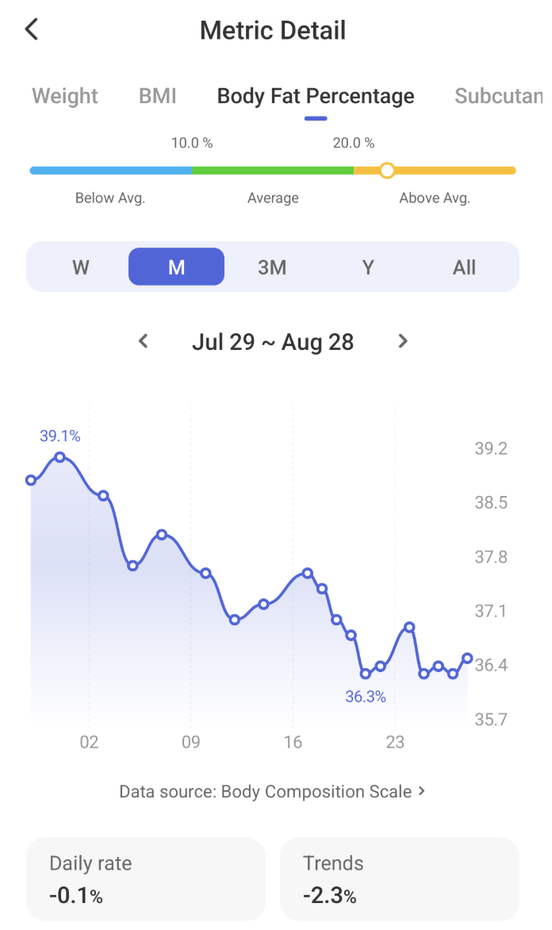The image size is (552, 930).
Task: Show previous month with left chevron
Action: coord(143,341)
